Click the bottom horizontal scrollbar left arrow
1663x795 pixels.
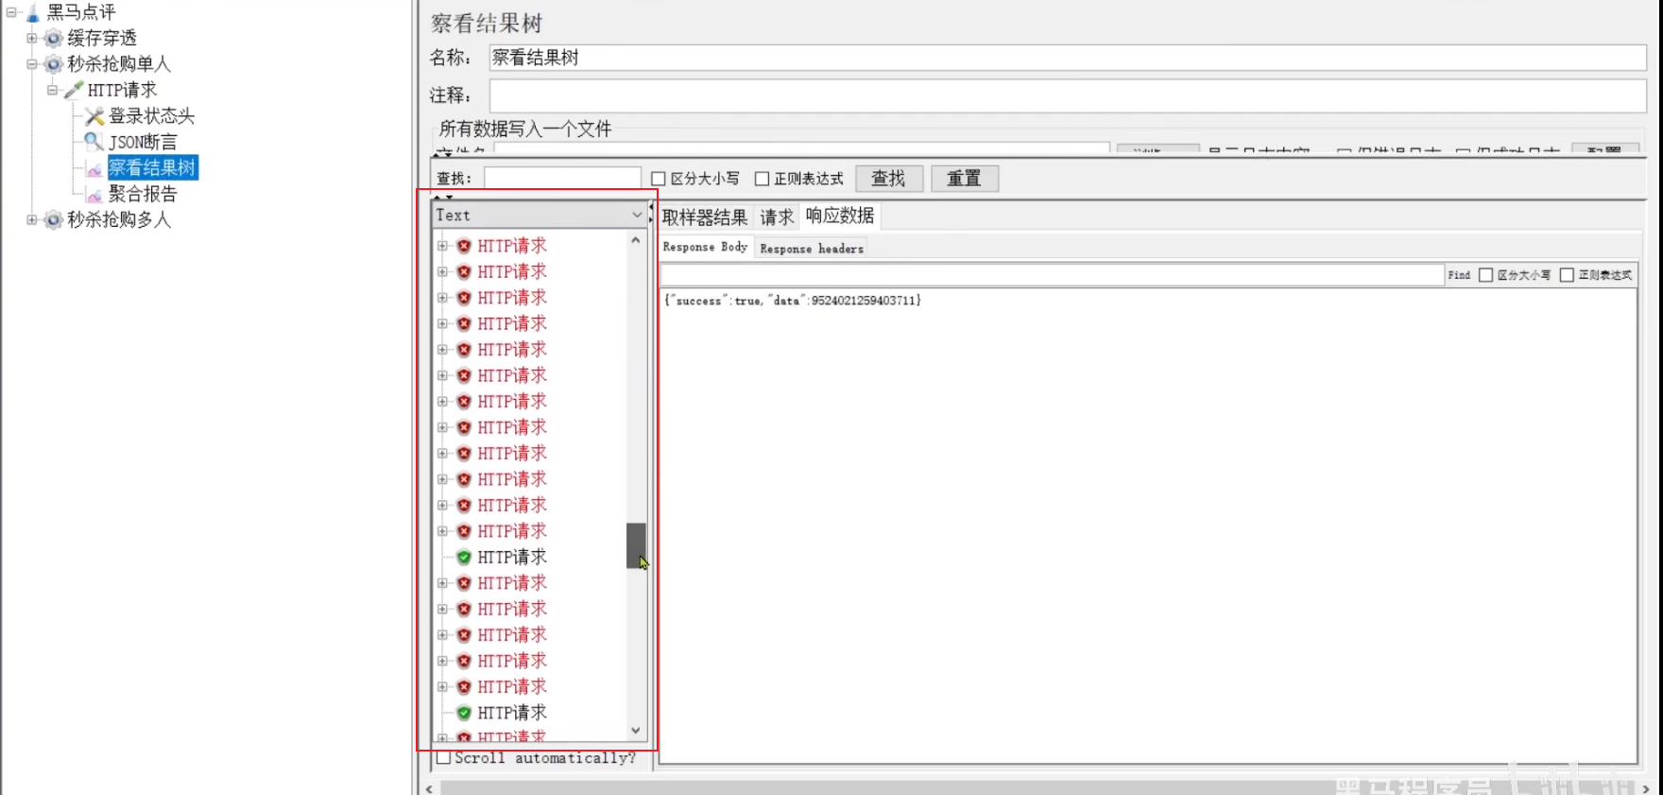[430, 788]
